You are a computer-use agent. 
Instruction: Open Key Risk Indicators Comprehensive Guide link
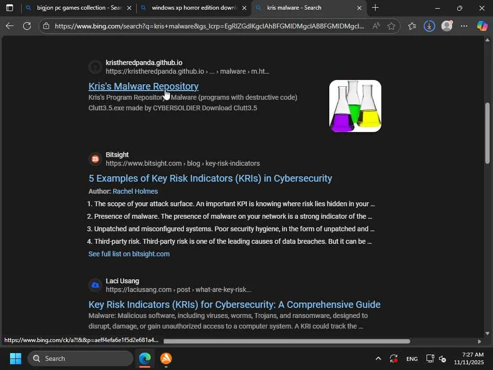[234, 304]
